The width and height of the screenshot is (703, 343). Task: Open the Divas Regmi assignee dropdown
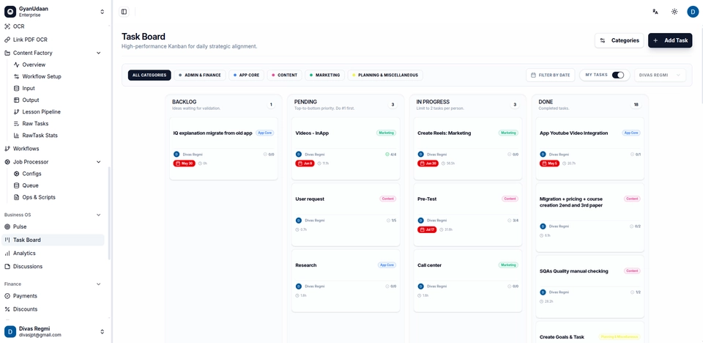pyautogui.click(x=660, y=75)
